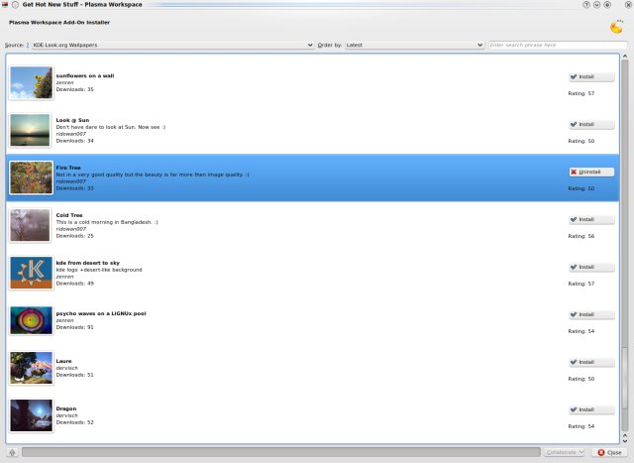The image size is (634, 463).
Task: Select title 'psycho waves on a LiGNUx pool'
Action: tap(101, 313)
